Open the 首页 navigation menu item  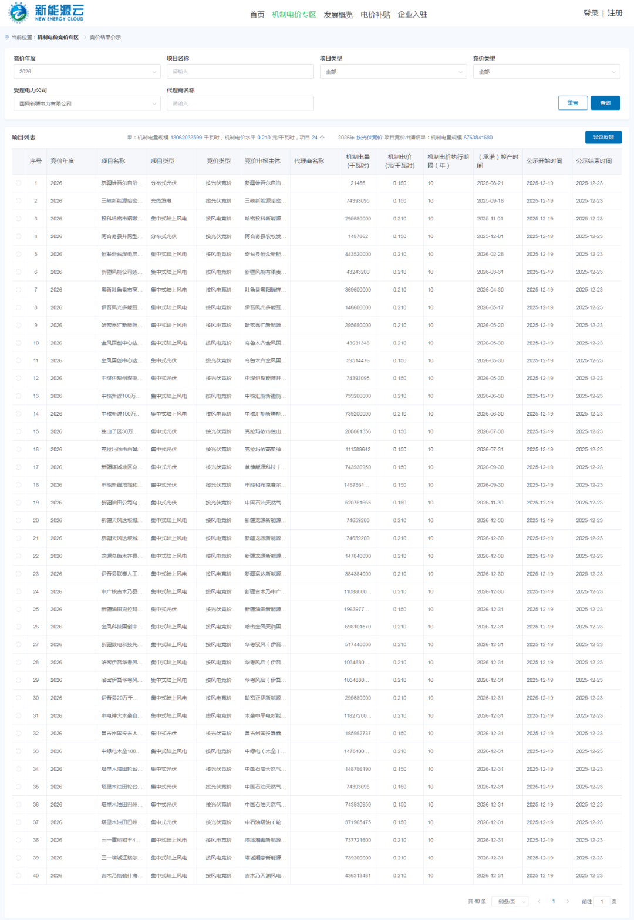pyautogui.click(x=257, y=15)
